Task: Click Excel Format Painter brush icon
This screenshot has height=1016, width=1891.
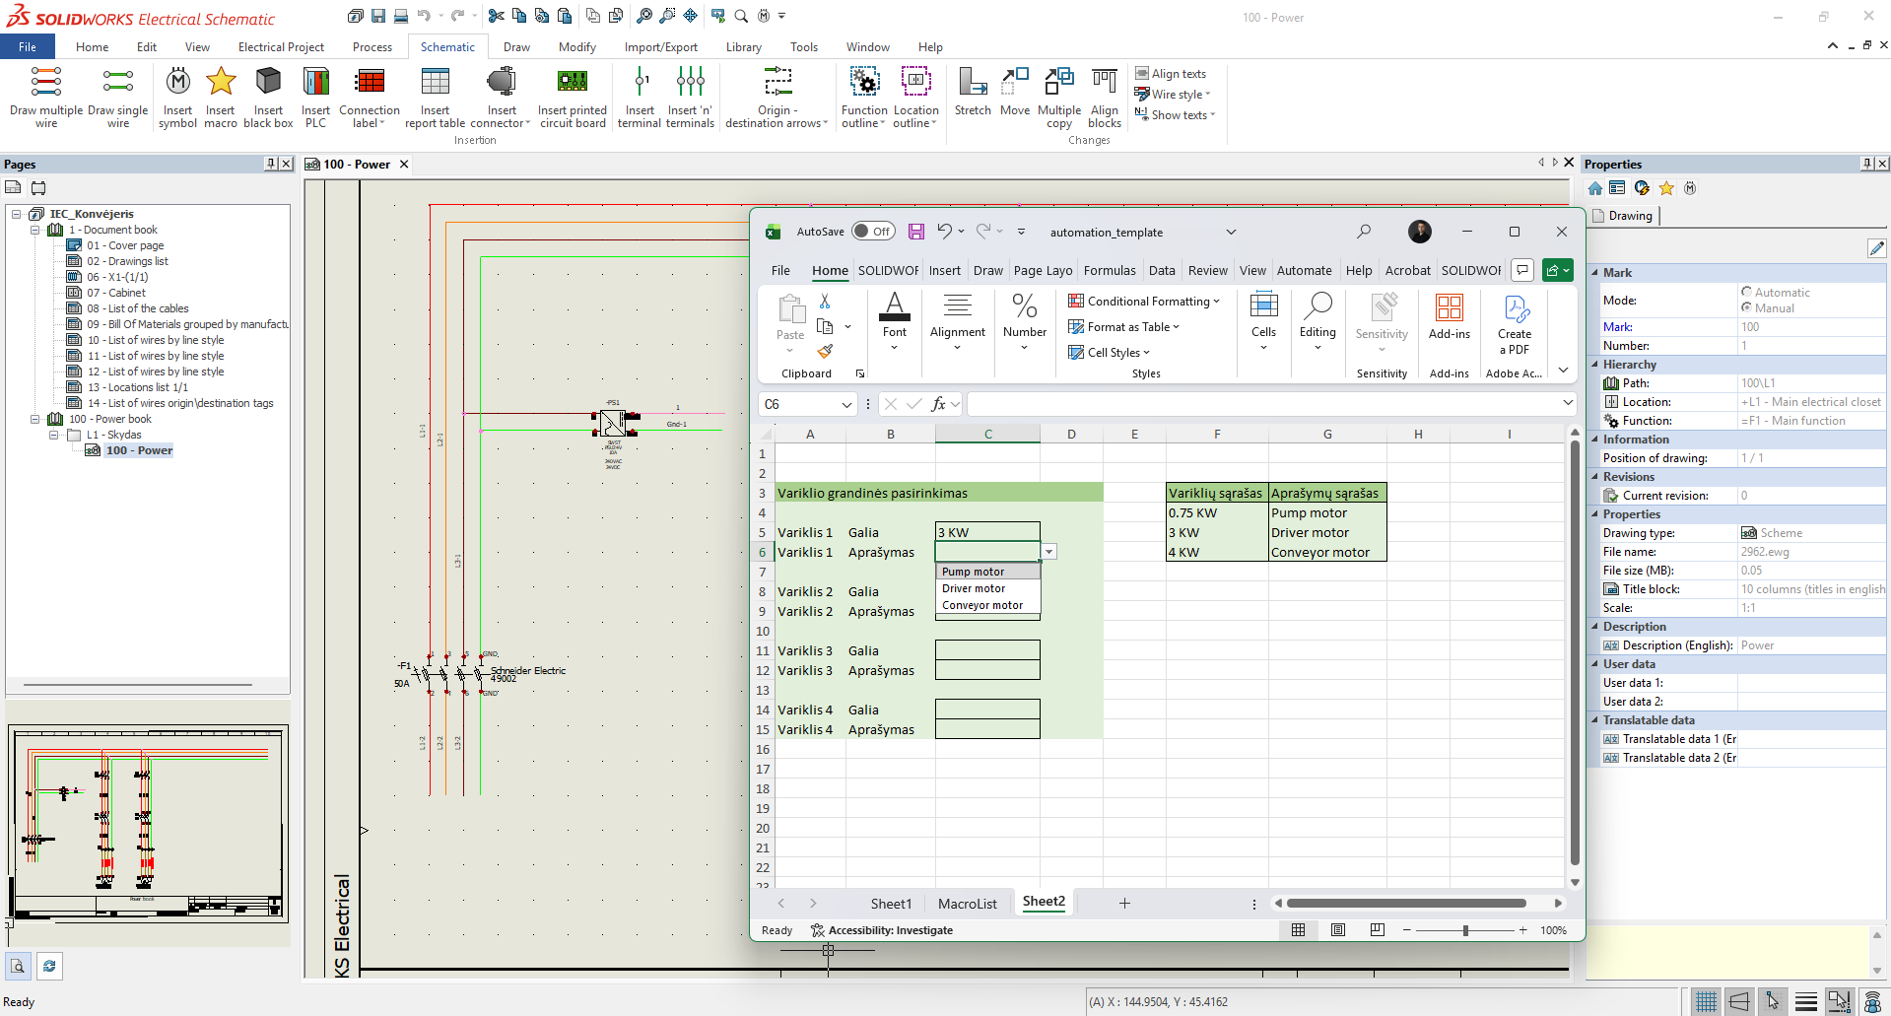Action: click(825, 351)
